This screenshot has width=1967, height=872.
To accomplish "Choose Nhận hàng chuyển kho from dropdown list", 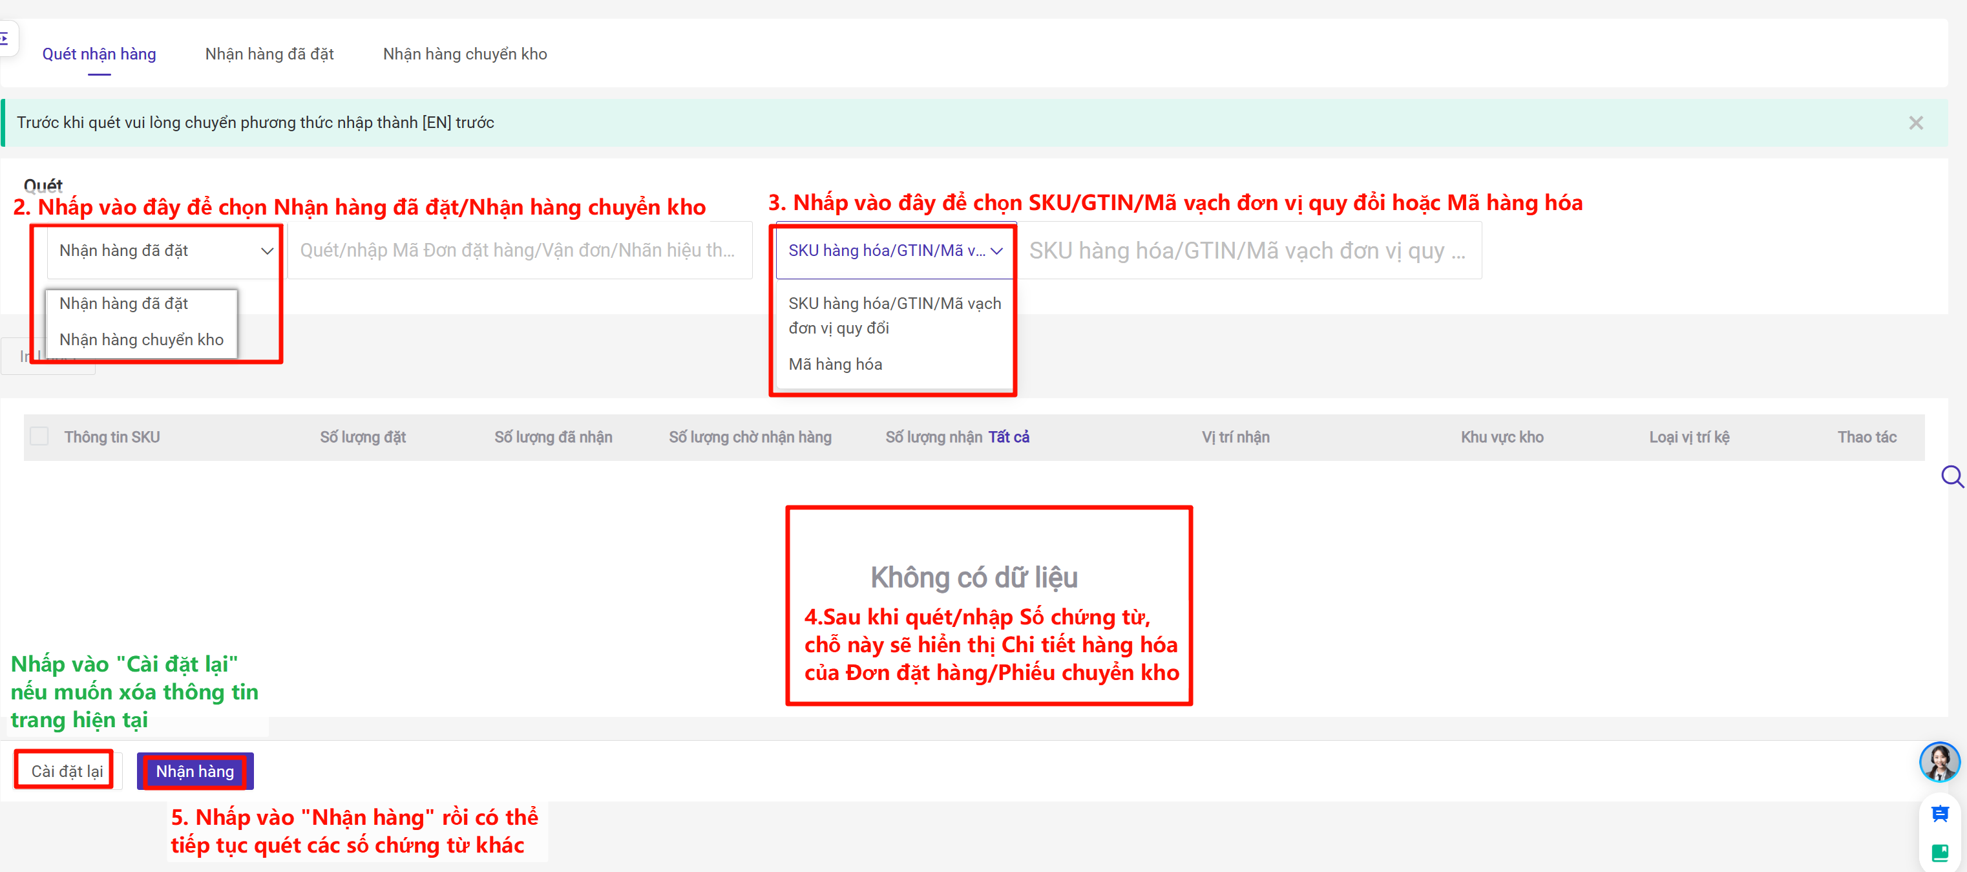I will point(142,340).
